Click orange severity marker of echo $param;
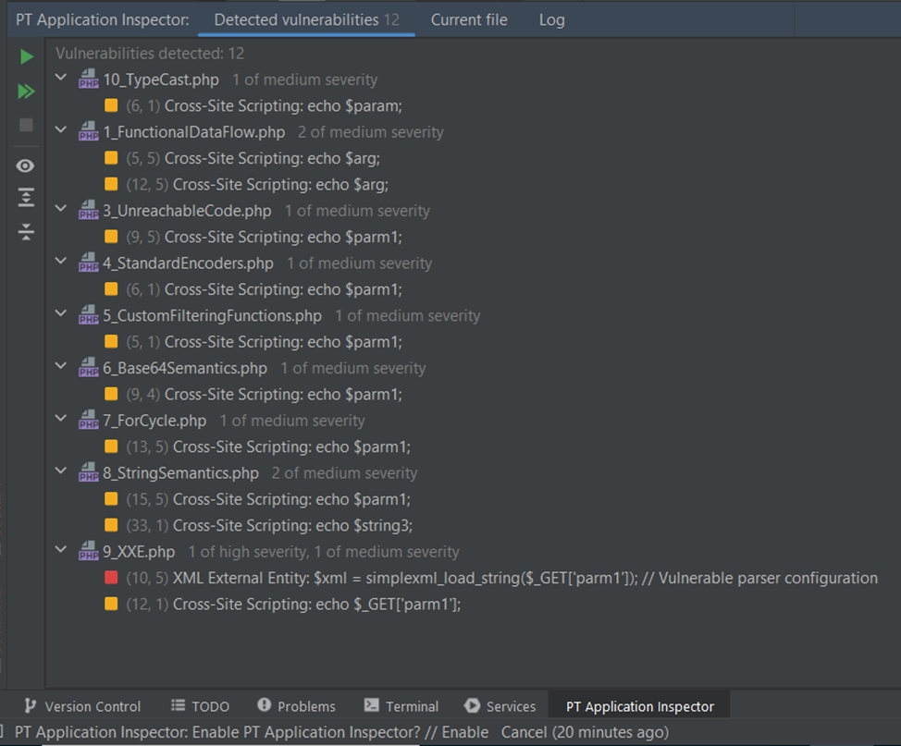This screenshot has width=901, height=746. 112,105
